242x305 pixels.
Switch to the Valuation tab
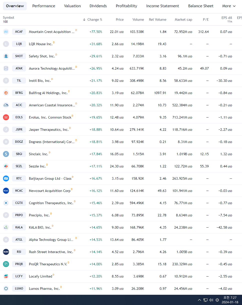[x=72, y=6]
